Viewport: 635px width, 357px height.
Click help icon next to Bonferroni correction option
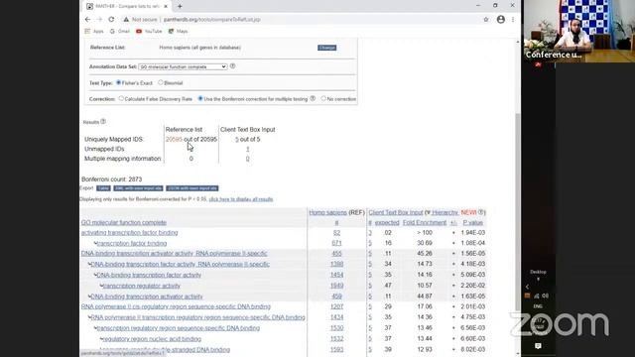coord(313,98)
